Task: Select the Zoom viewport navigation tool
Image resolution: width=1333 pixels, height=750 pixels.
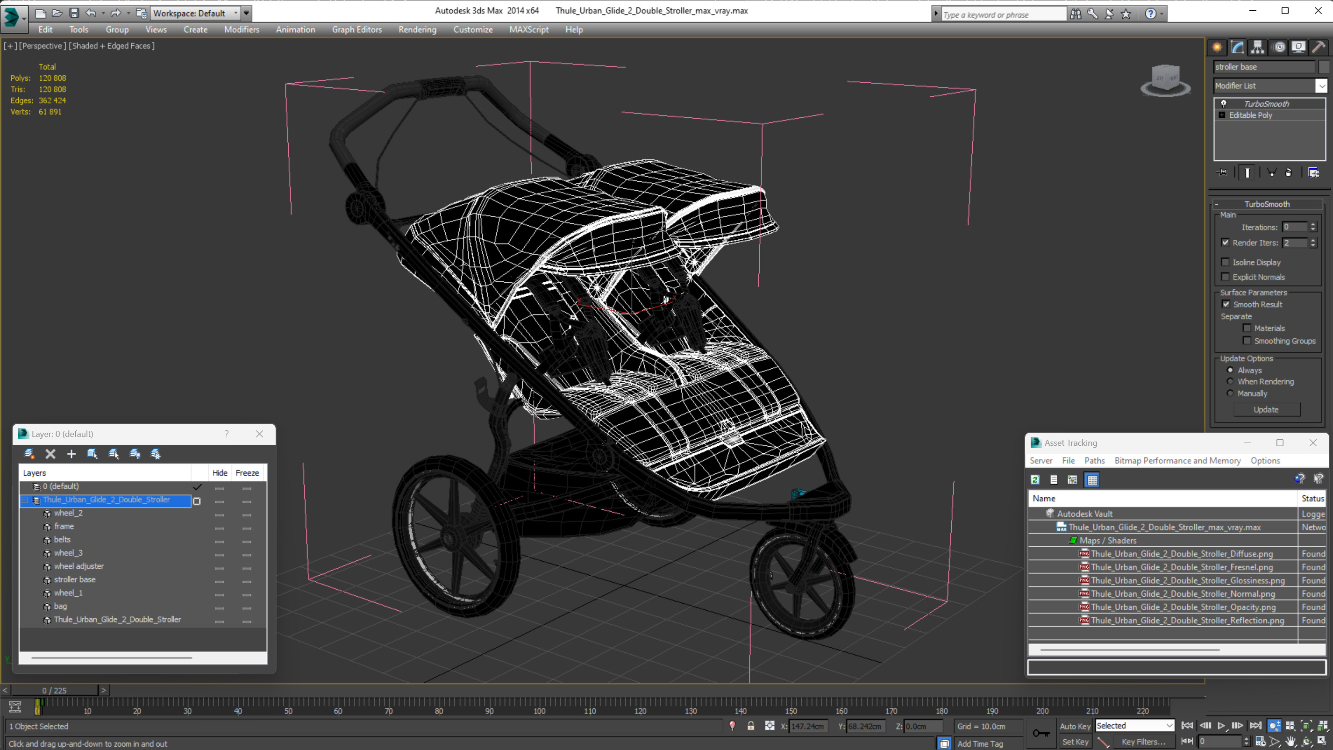Action: point(1275,726)
